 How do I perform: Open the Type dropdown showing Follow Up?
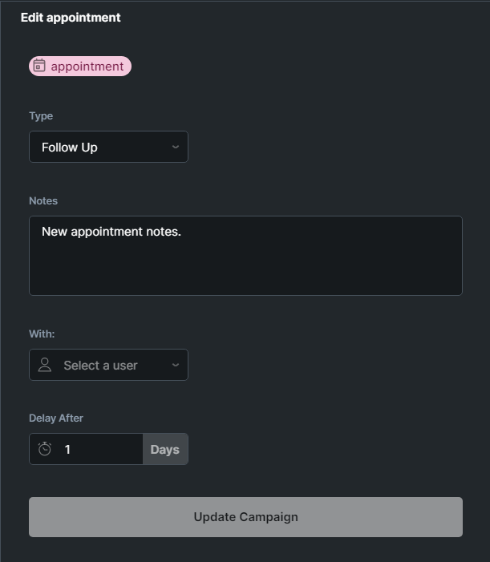pos(108,147)
